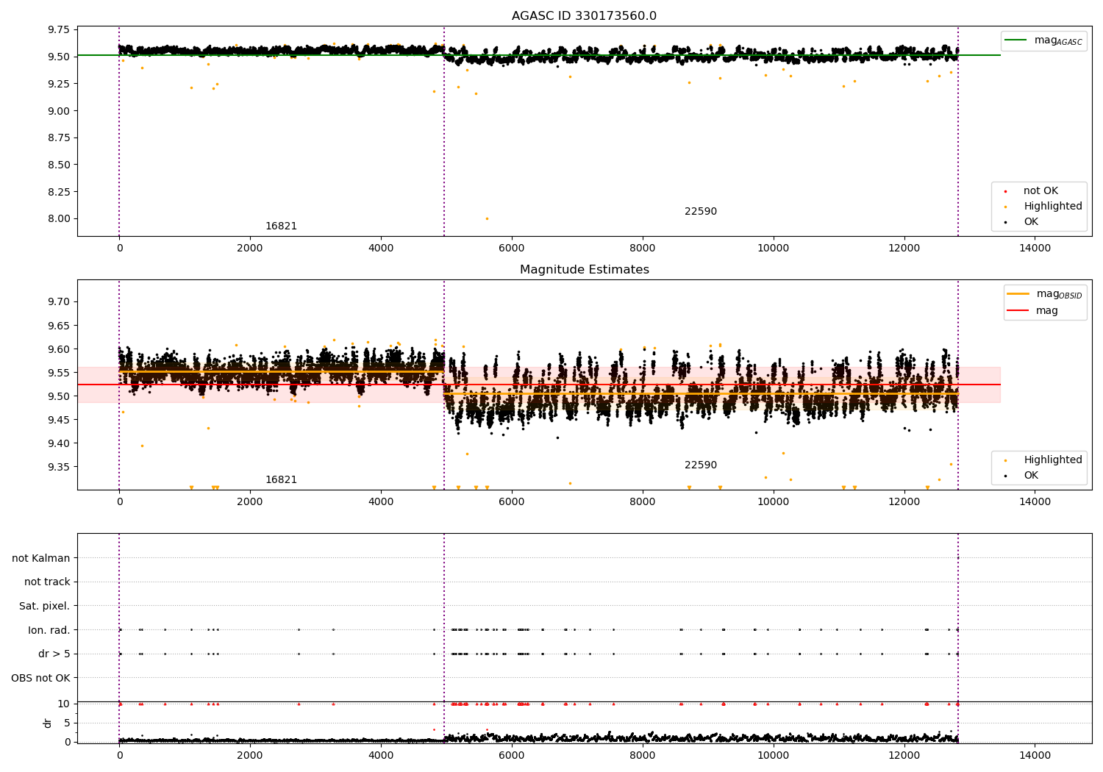The image size is (1103, 772).
Task: Click the '6000' x-tick under the top plot
Action: point(512,249)
